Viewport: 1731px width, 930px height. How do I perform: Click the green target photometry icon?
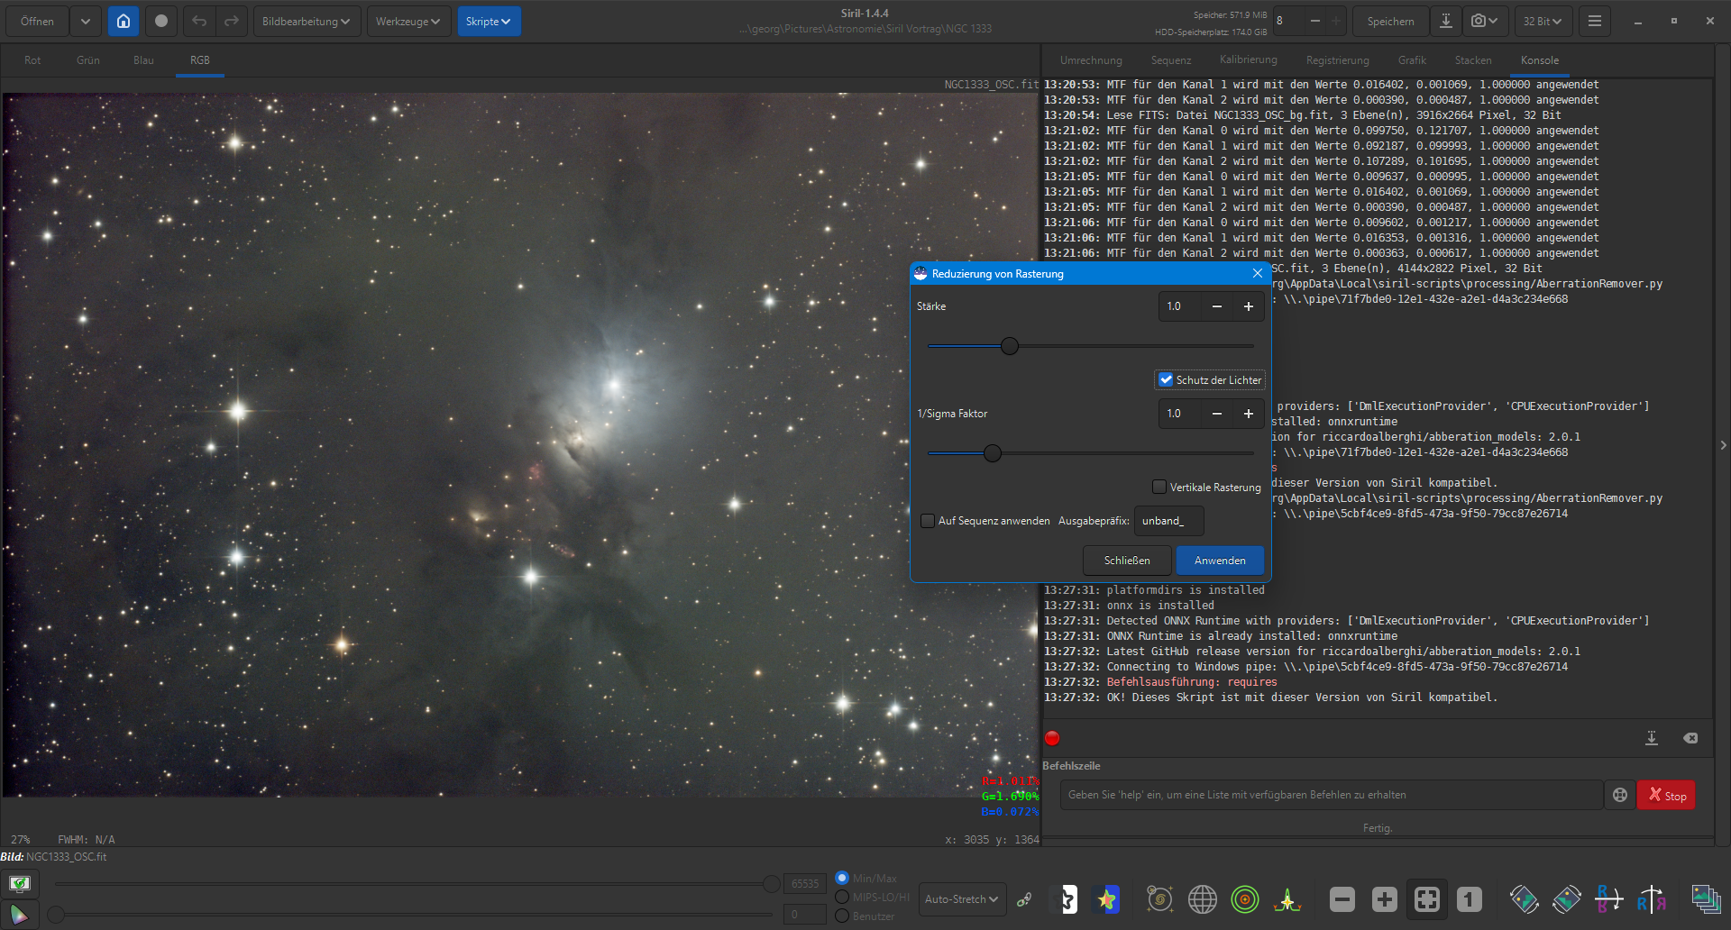tap(1245, 899)
